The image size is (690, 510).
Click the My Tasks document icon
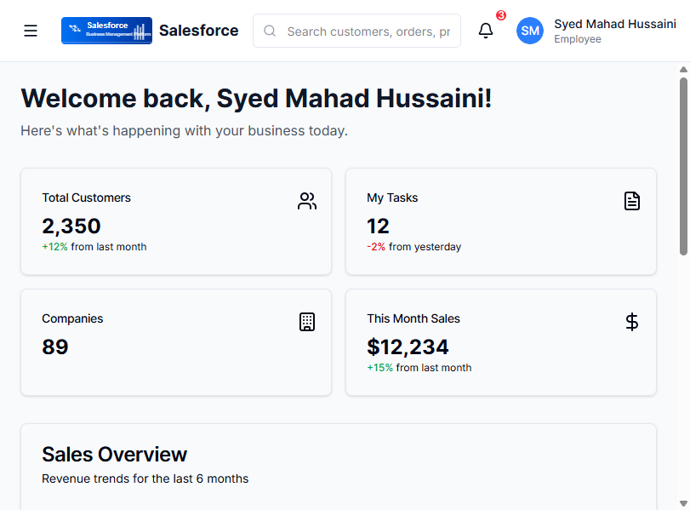632,201
